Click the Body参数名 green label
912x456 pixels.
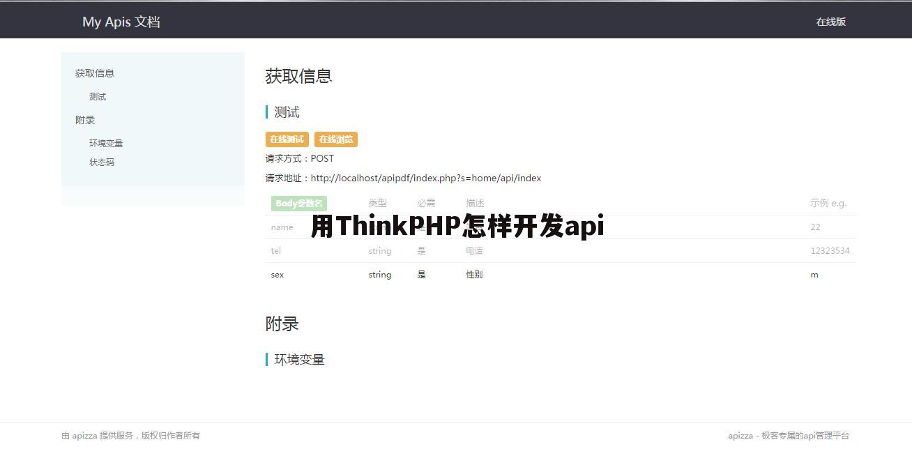[x=299, y=204]
